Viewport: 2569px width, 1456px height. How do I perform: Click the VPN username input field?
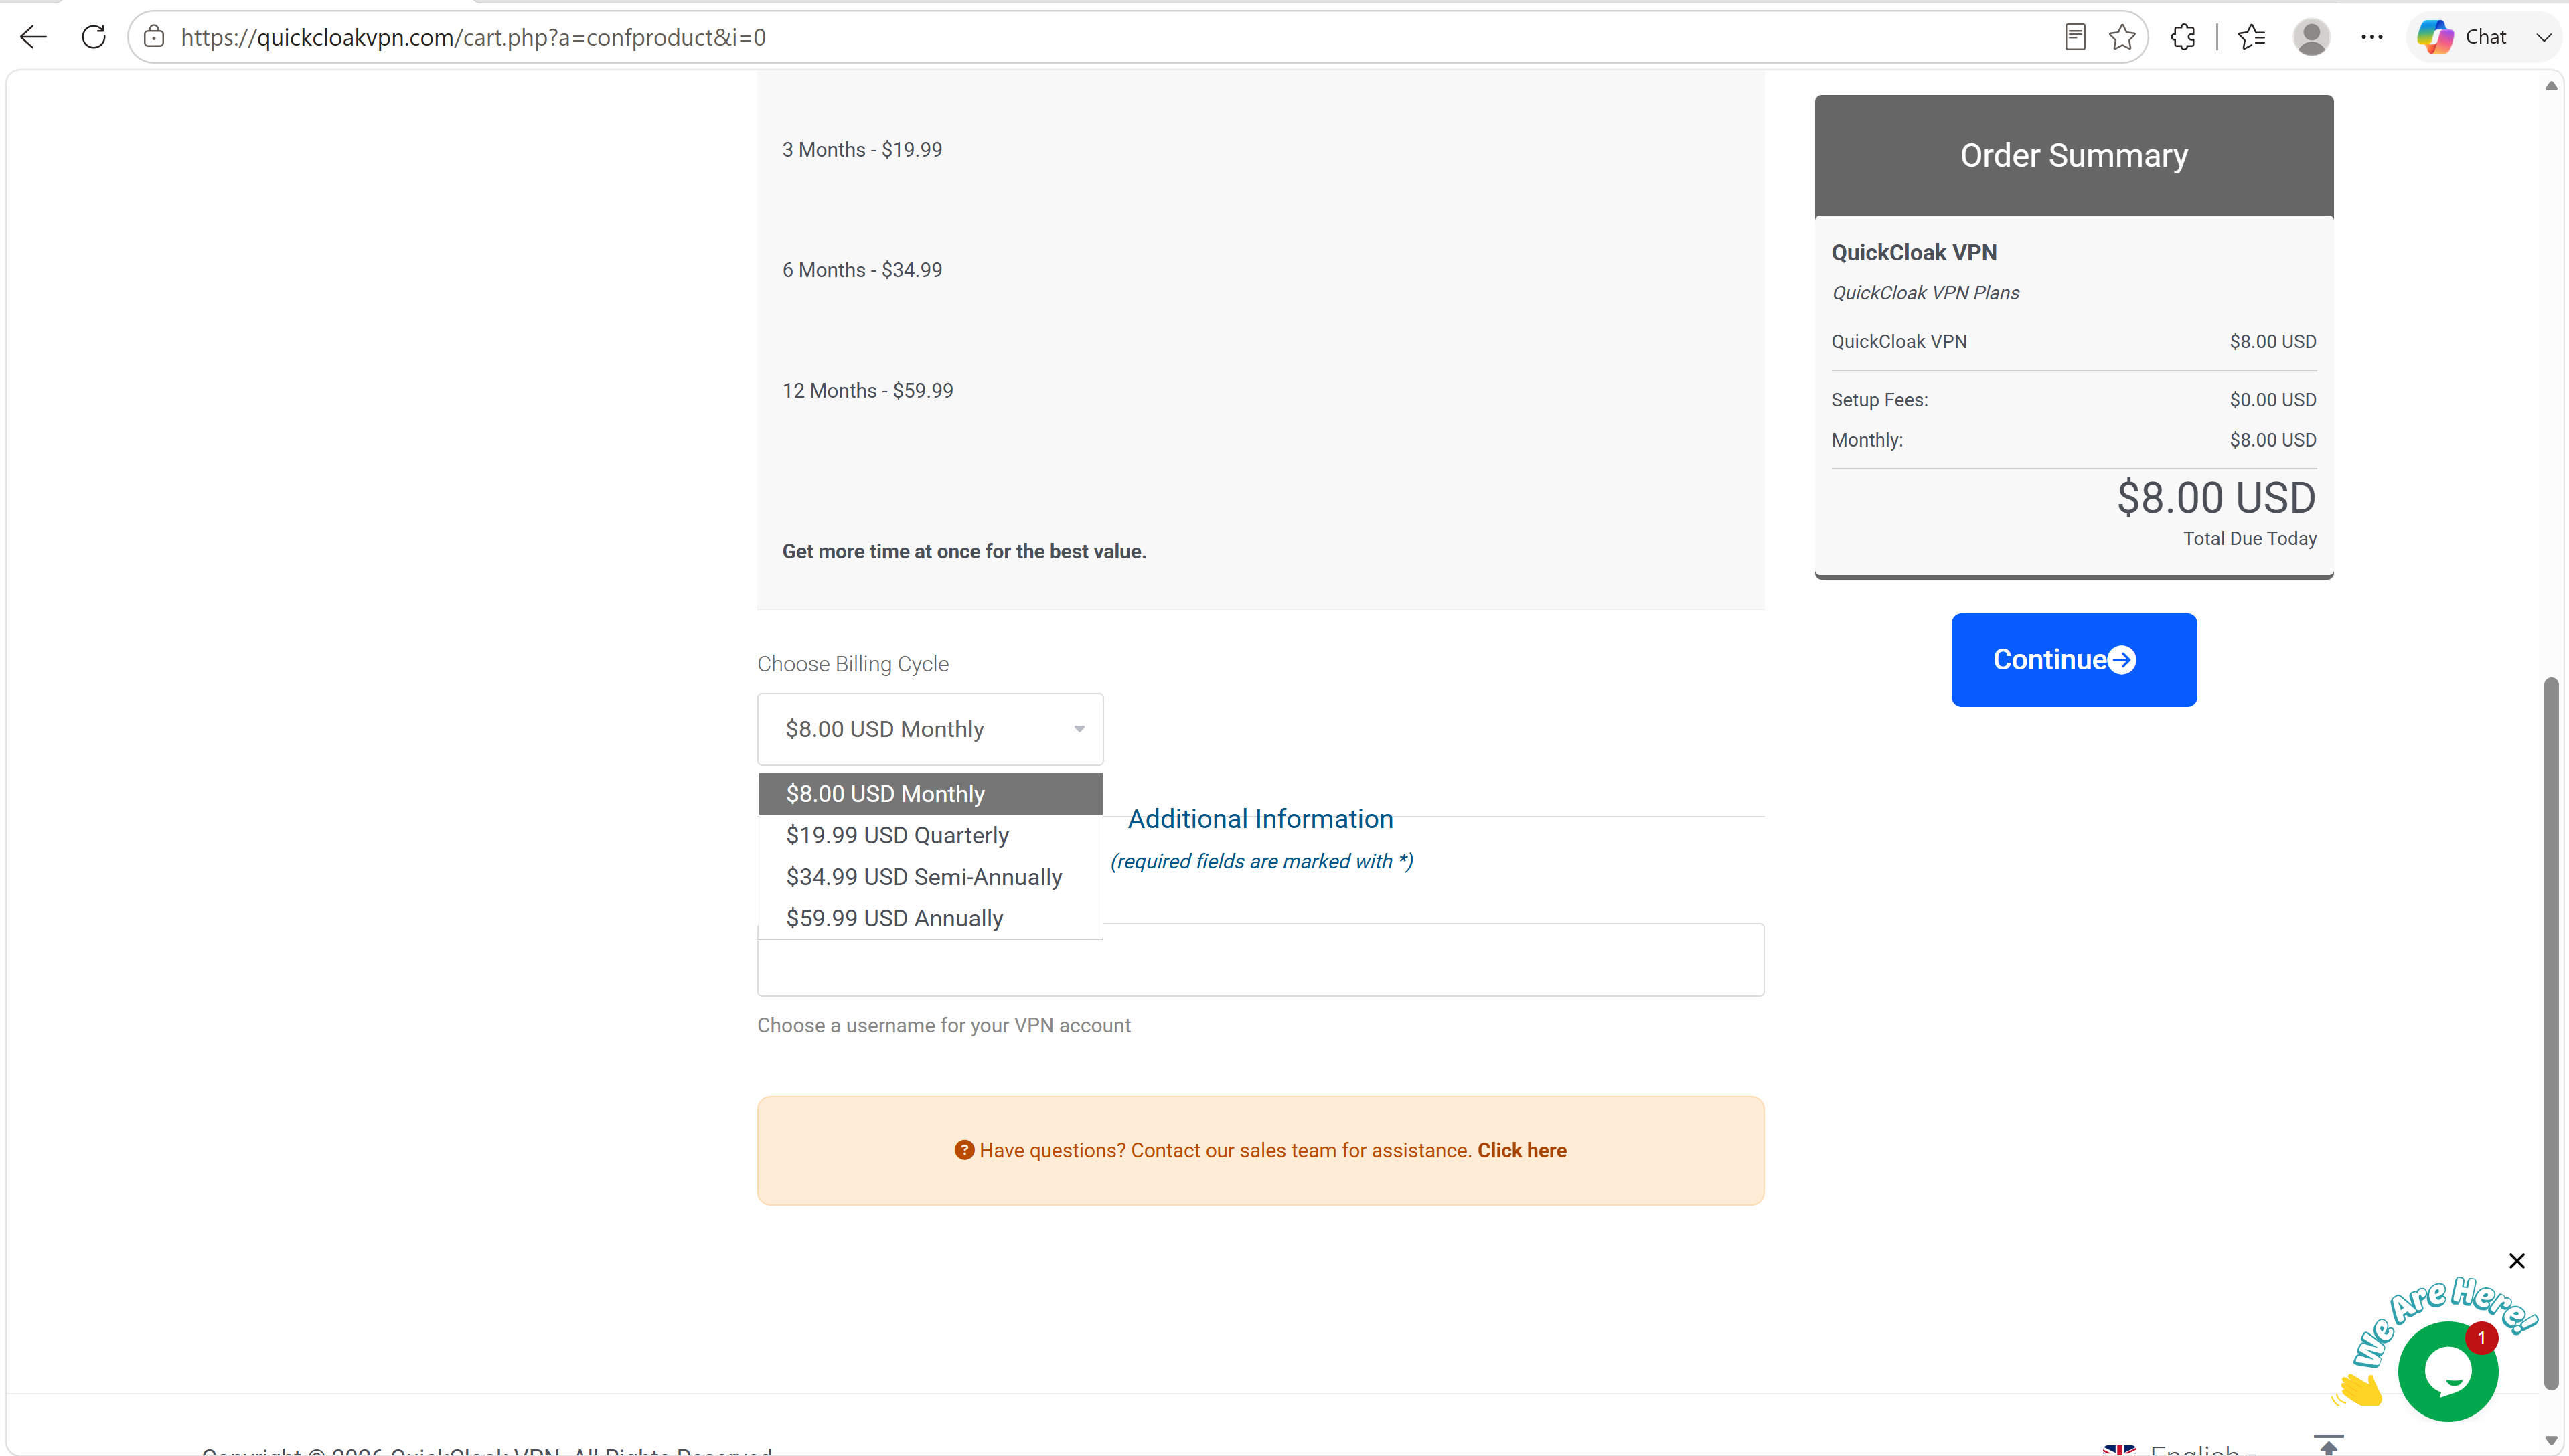coord(1260,960)
